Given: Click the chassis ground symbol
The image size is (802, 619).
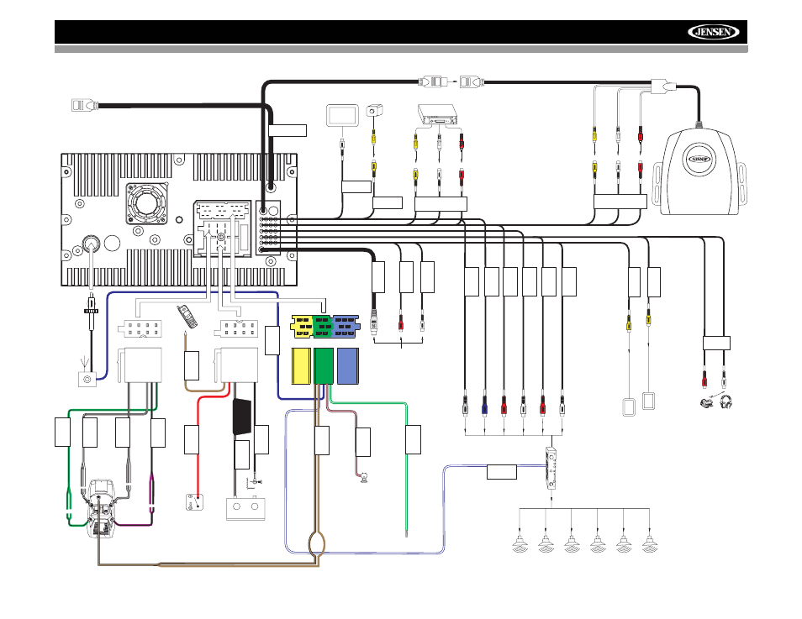Looking at the screenshot, I should (255, 481).
